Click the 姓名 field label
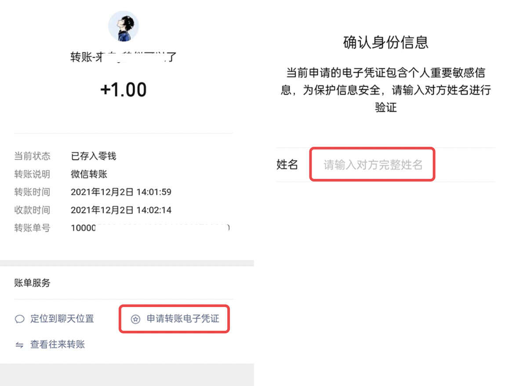Image resolution: width=509 pixels, height=386 pixels. pyautogui.click(x=287, y=164)
